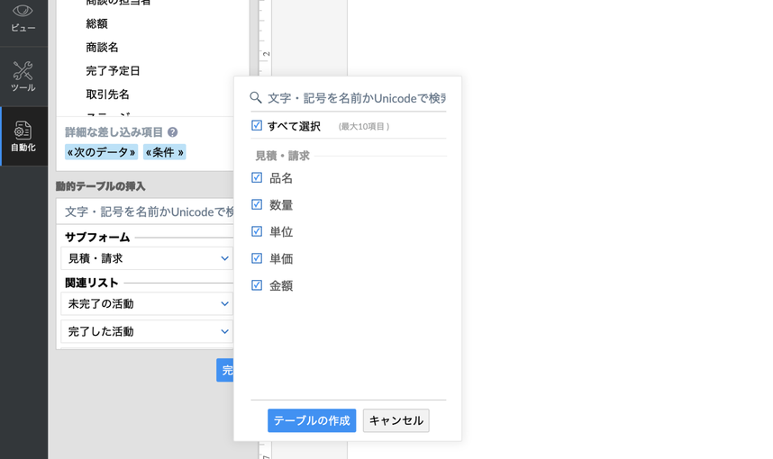Click the help icon beside 詳細な差し込み項目
The height and width of the screenshot is (459, 773).
click(x=172, y=132)
